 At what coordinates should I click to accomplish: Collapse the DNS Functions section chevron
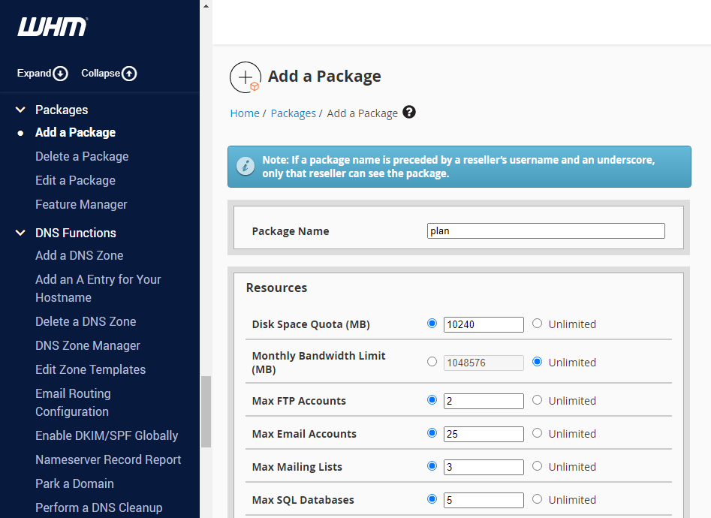pos(20,233)
